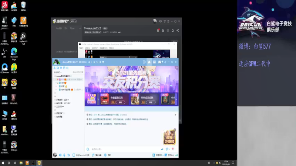Open the notification center in the system tray

pos(233,163)
